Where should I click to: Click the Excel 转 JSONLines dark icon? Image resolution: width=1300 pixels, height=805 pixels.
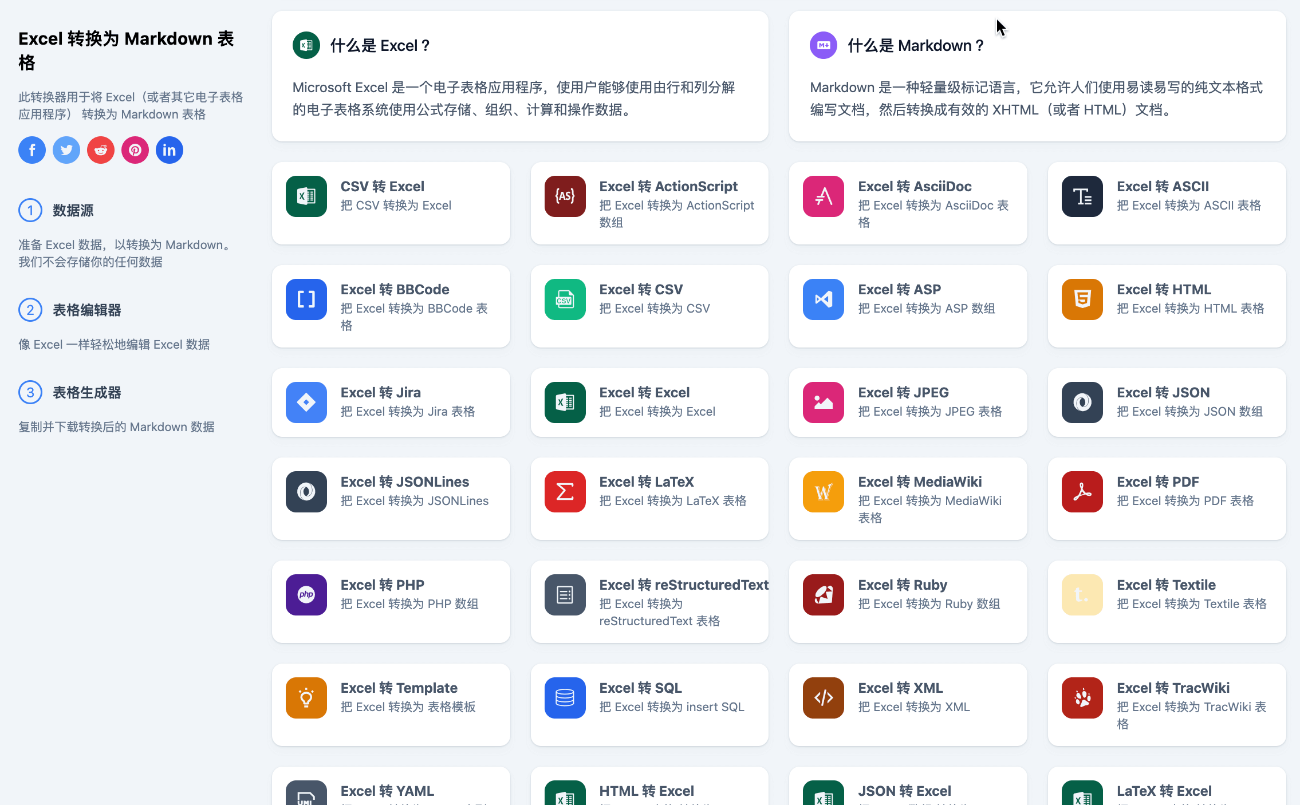pos(306,492)
